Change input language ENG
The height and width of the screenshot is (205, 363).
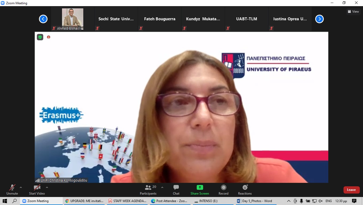[329, 201]
